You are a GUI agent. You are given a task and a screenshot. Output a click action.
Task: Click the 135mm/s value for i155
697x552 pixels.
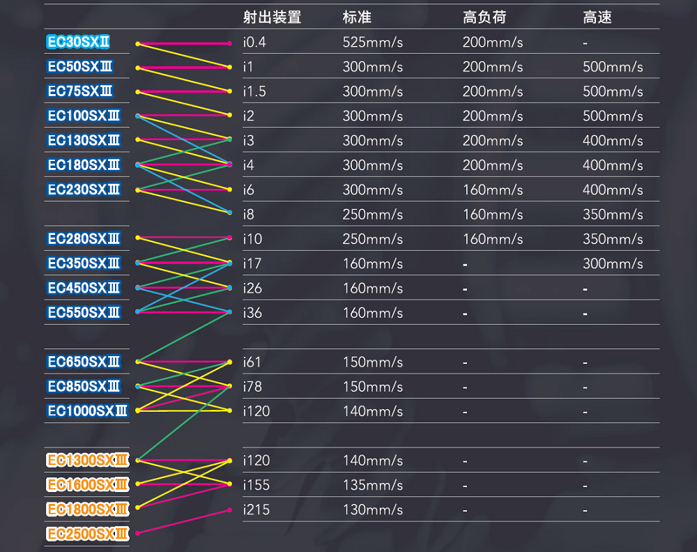(372, 485)
